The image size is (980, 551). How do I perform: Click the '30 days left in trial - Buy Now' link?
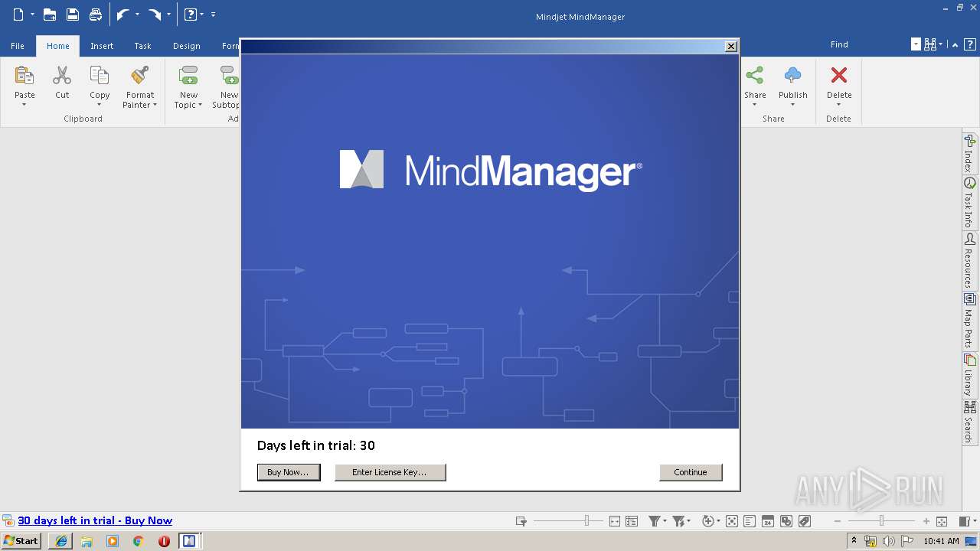pos(95,520)
